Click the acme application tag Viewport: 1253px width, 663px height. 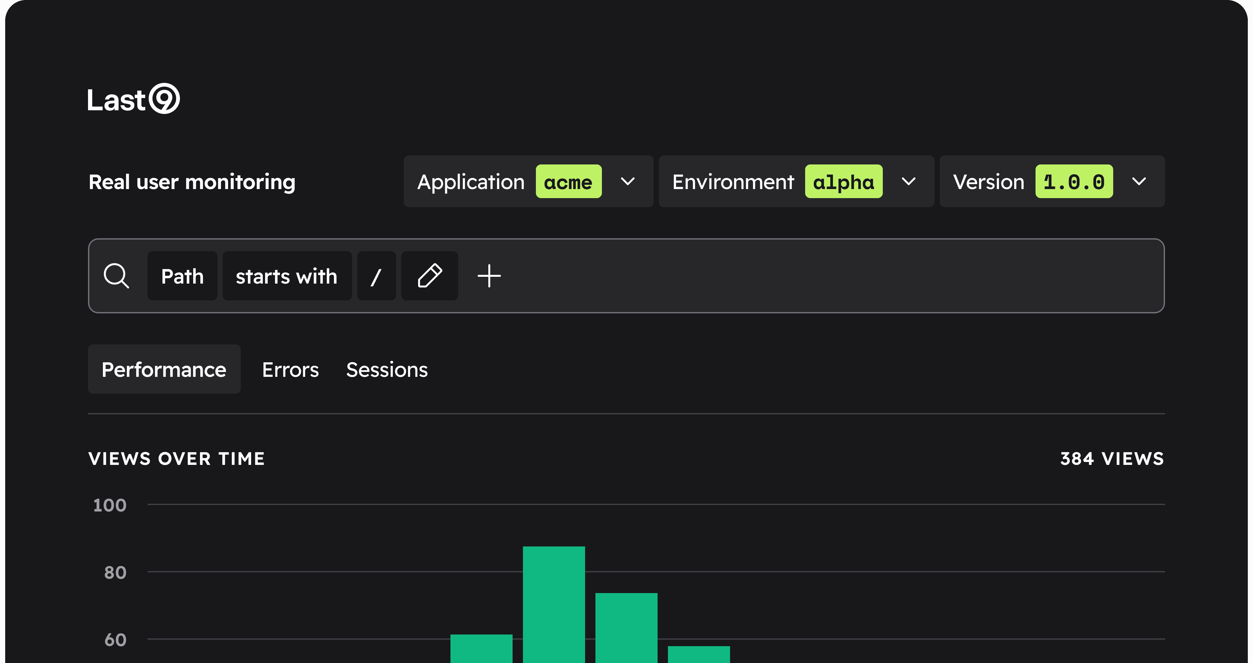tap(568, 181)
